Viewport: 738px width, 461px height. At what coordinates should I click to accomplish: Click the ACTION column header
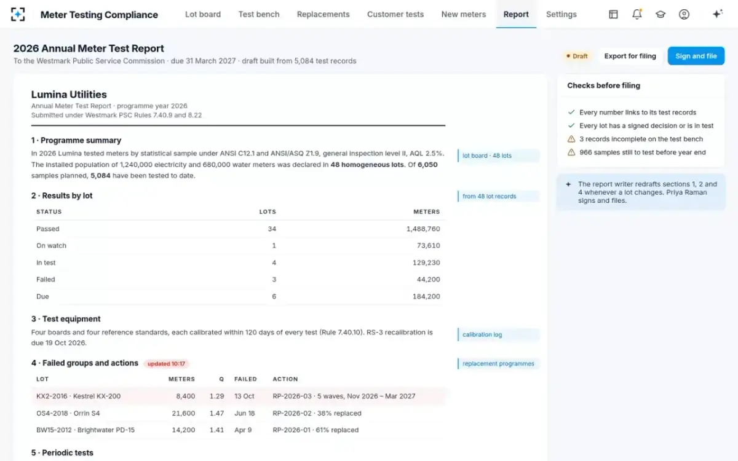tap(285, 379)
